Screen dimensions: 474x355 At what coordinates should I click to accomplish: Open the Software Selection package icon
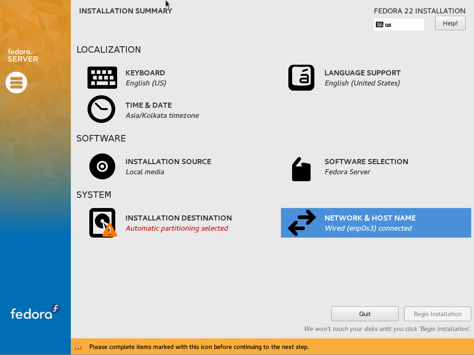click(301, 169)
